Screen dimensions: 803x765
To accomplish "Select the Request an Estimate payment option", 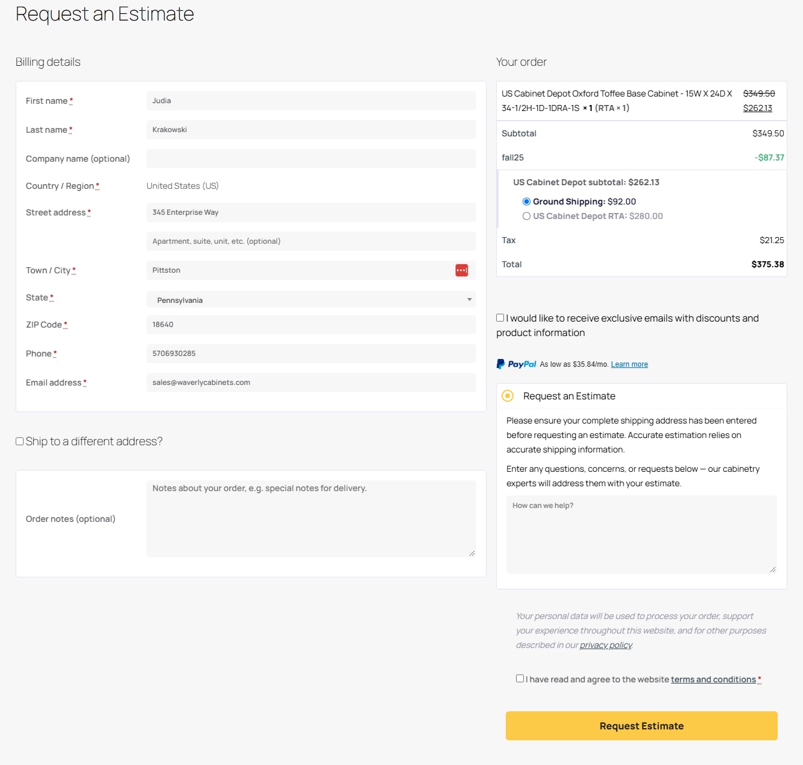I will point(508,396).
